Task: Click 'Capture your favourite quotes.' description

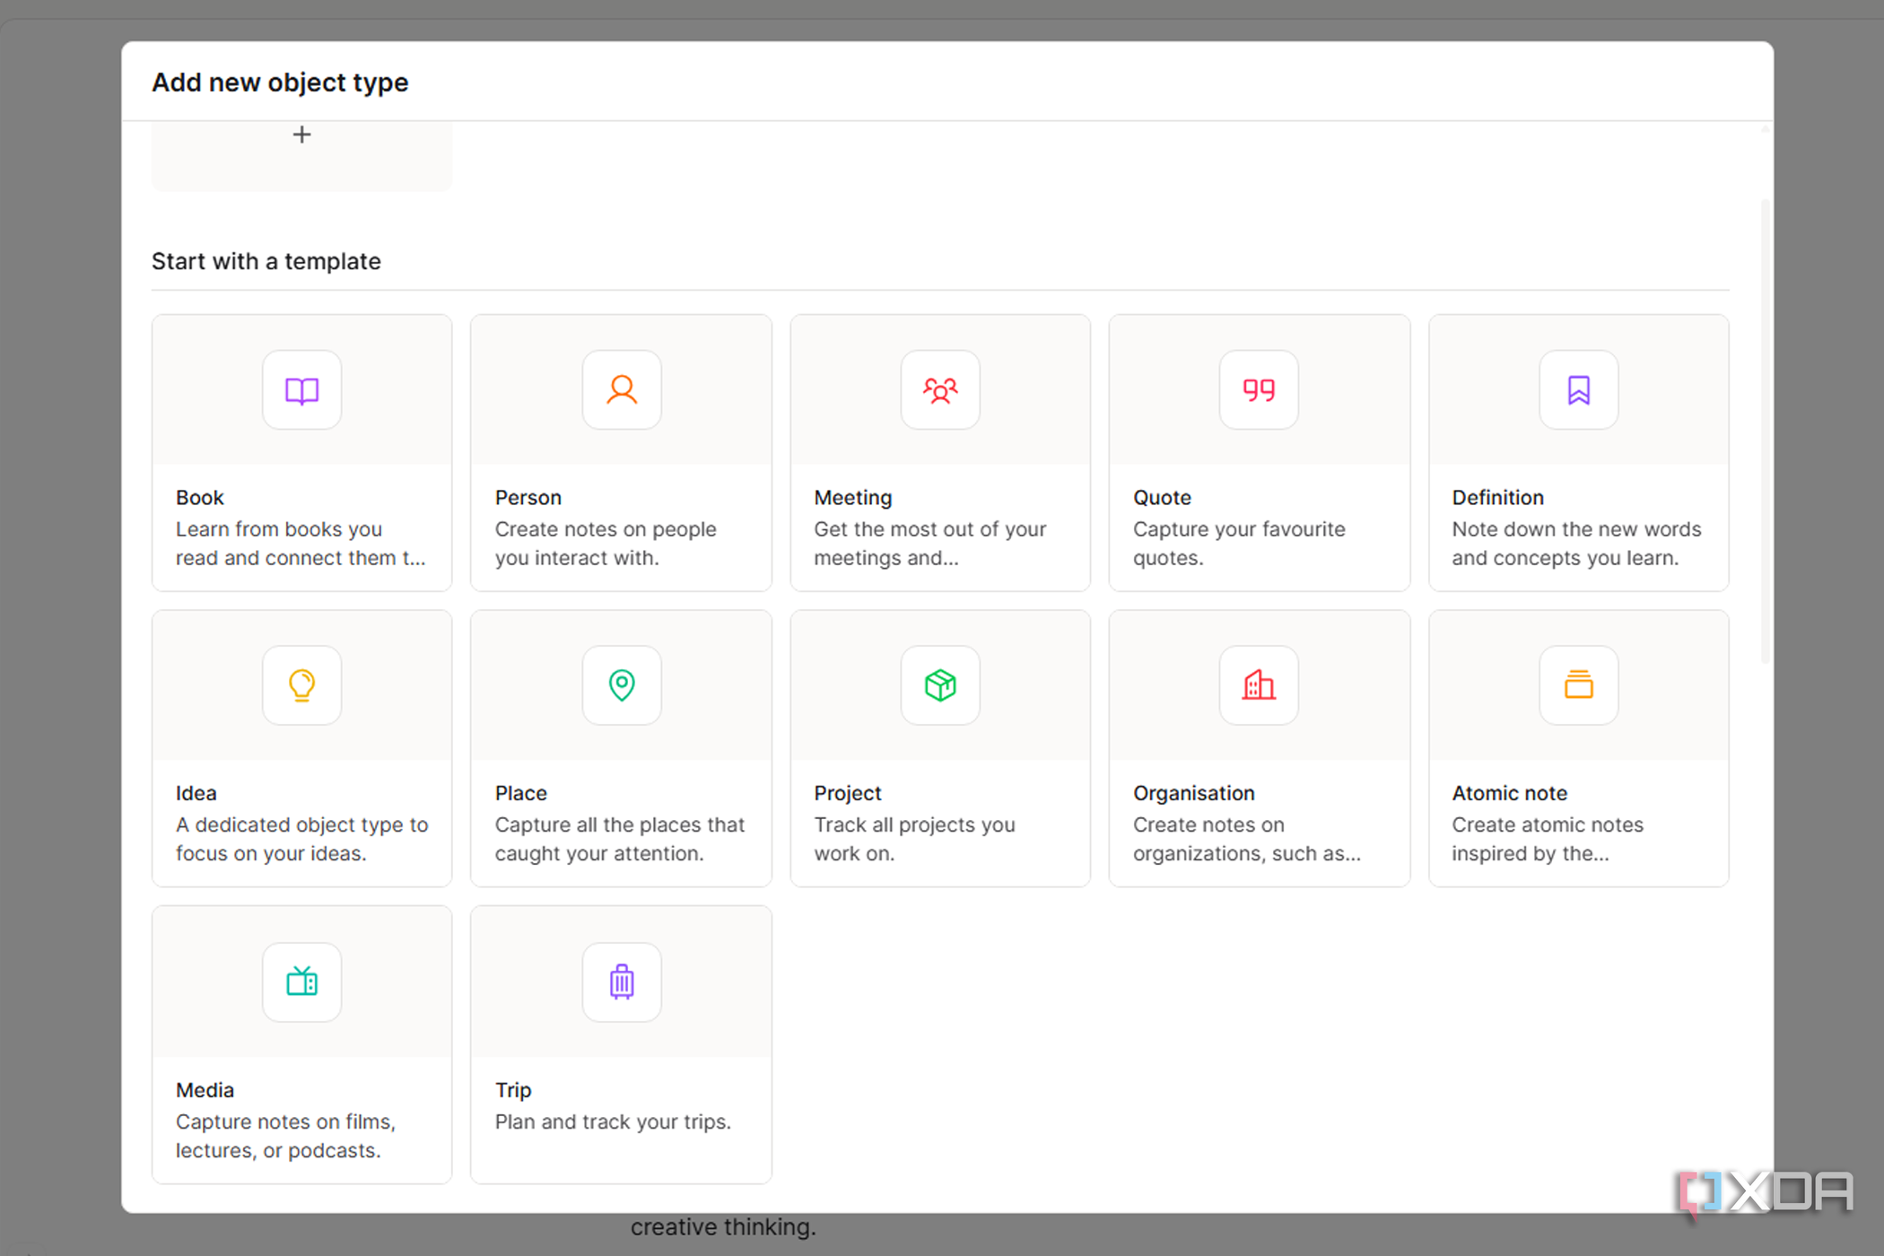Action: [x=1239, y=544]
